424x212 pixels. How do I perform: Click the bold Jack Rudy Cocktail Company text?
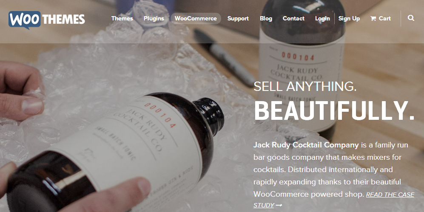(x=306, y=145)
